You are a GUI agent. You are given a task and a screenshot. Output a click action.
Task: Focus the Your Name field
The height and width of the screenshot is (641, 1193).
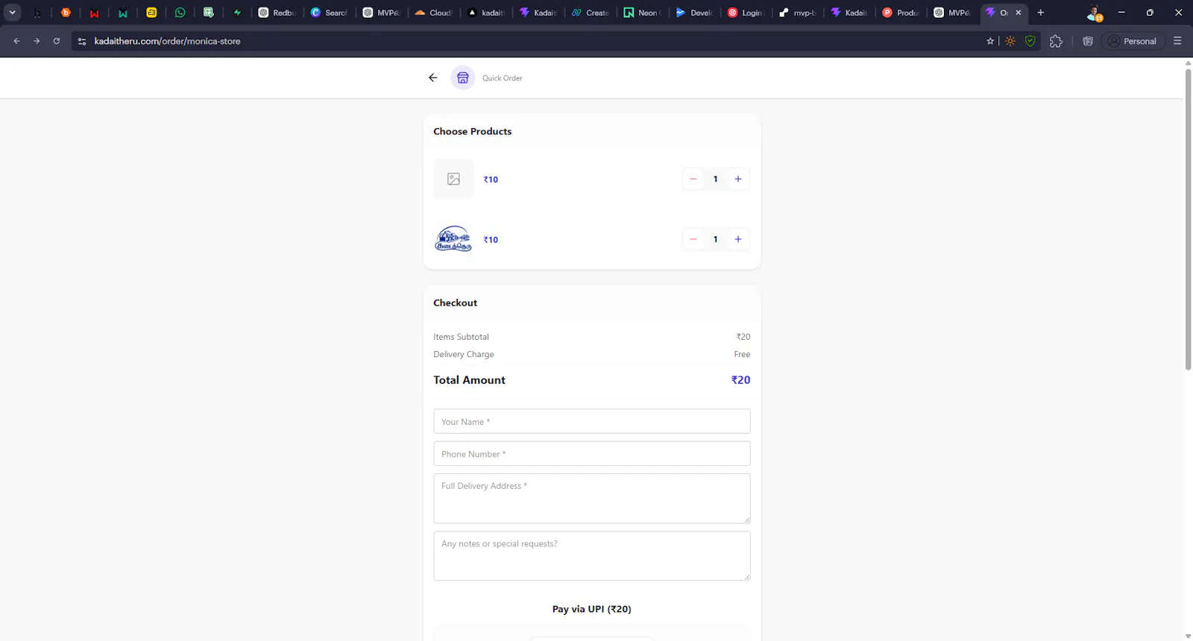point(592,421)
